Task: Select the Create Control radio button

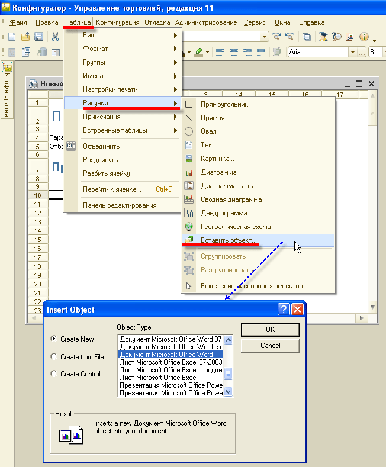Action: point(54,373)
